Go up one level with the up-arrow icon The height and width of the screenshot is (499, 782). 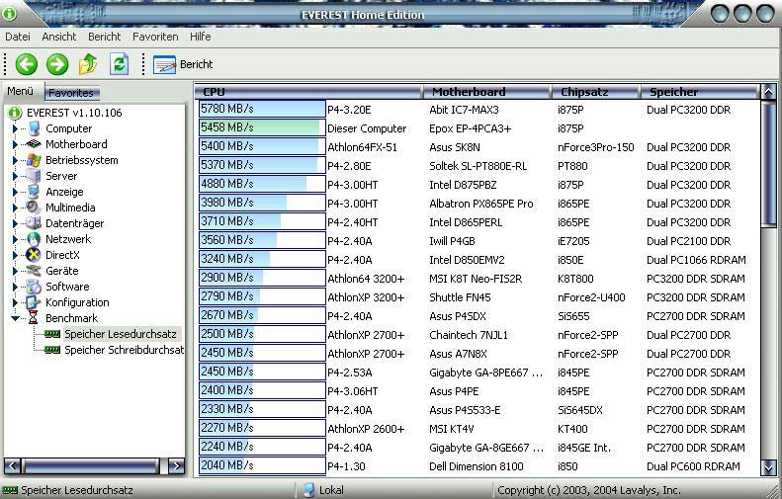(88, 64)
